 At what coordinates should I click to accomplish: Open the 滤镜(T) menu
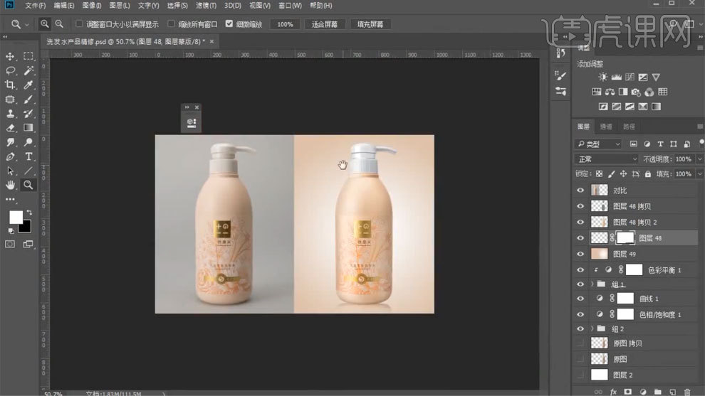point(206,6)
